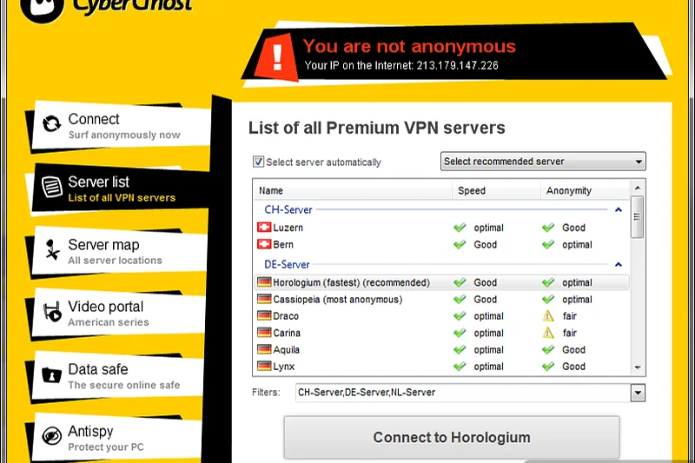This screenshot has width=695, height=463.
Task: Click the Swiss flag next to Luzern
Action: pos(264,228)
